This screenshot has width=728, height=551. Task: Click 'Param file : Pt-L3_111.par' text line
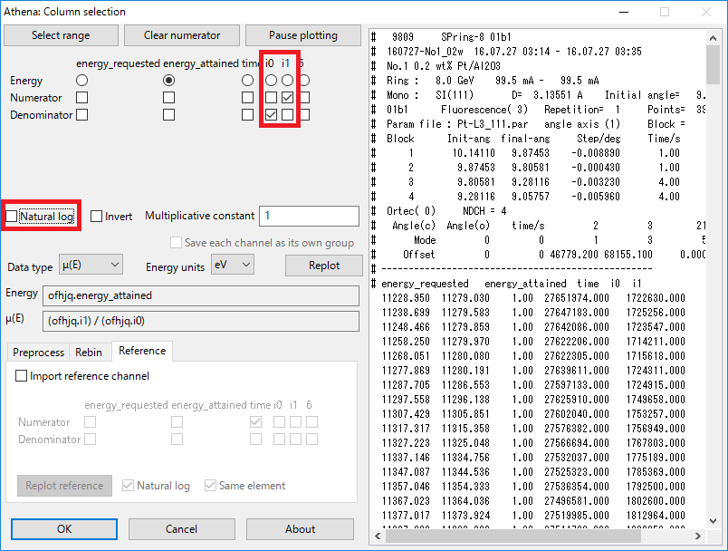[457, 124]
